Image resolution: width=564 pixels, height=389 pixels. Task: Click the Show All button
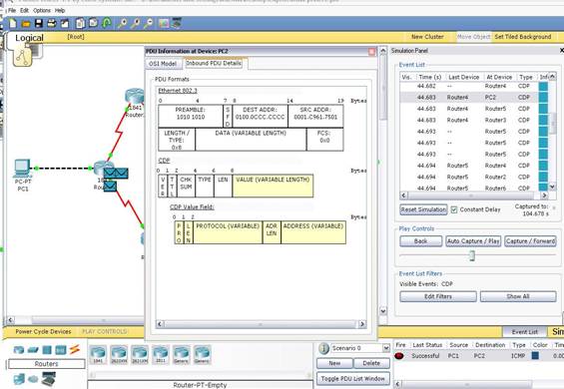coord(518,296)
